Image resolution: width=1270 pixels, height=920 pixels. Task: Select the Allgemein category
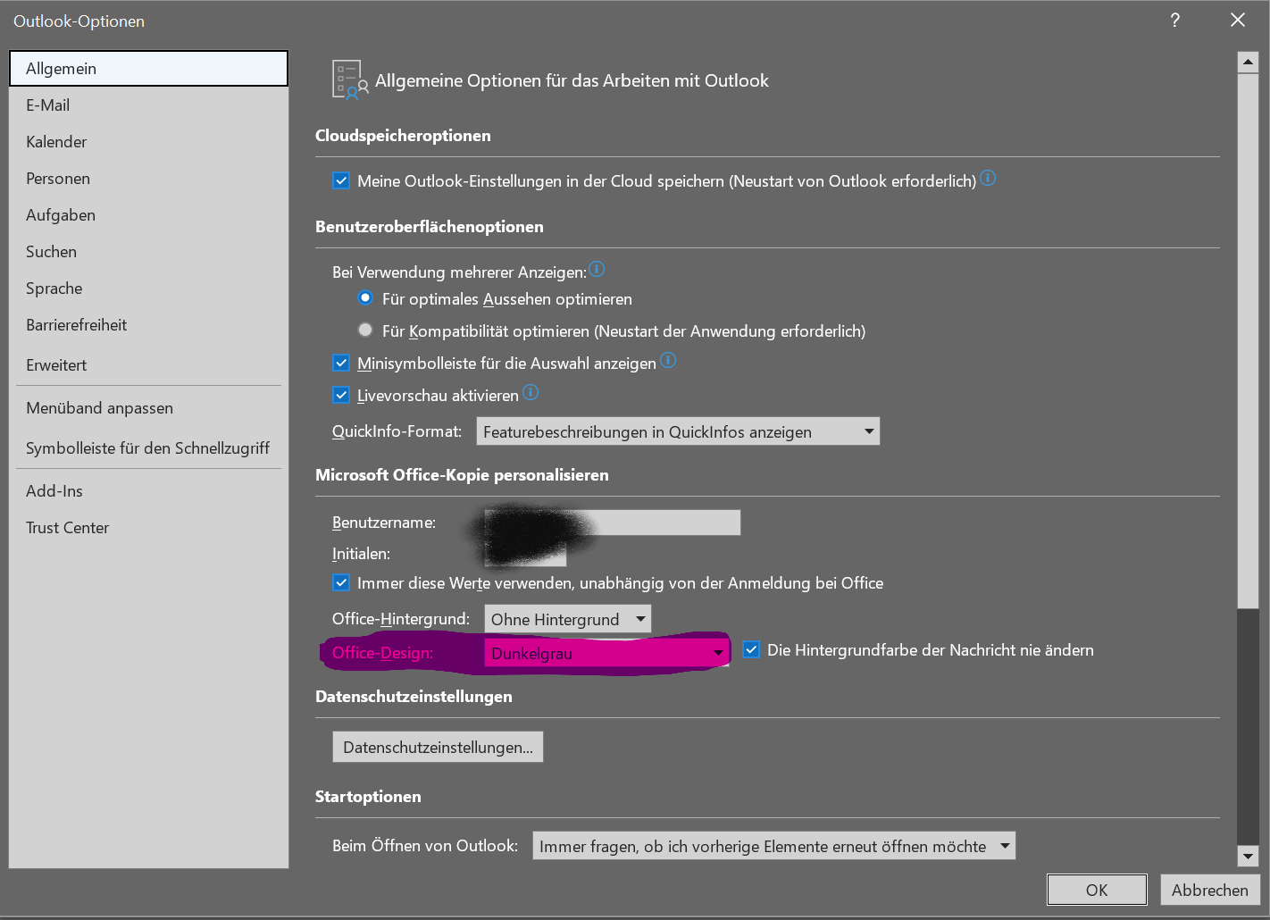148,69
